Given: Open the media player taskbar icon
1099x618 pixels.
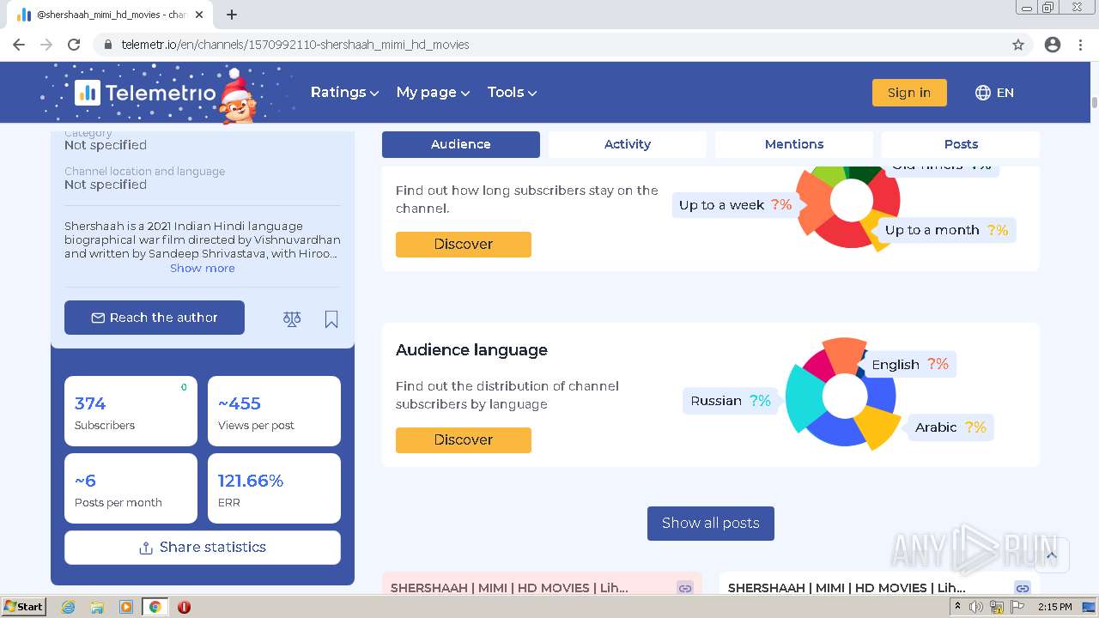Looking at the screenshot, I should (126, 607).
